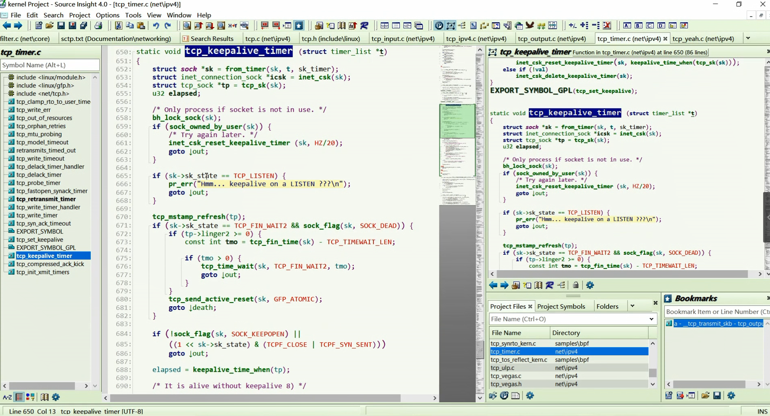770x416 pixels.
Task: Open the Tools menu
Action: [133, 15]
